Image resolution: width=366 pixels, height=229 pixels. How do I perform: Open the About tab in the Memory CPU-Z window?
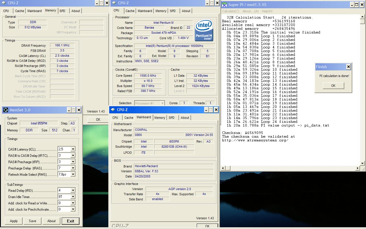(75, 11)
